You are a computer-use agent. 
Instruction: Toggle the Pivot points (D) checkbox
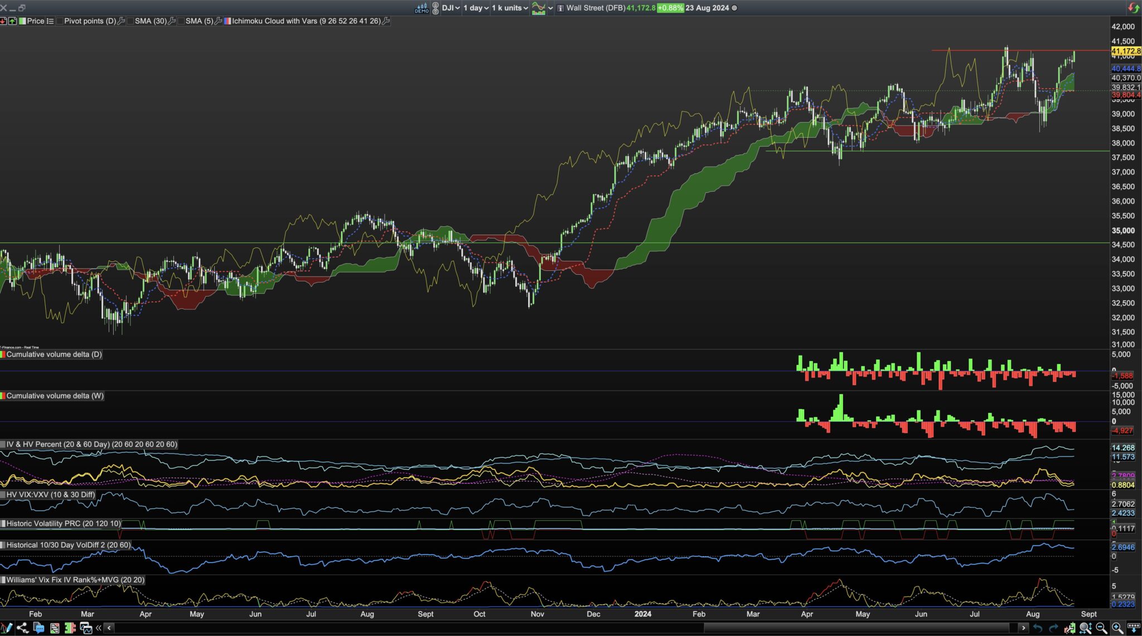tap(60, 21)
